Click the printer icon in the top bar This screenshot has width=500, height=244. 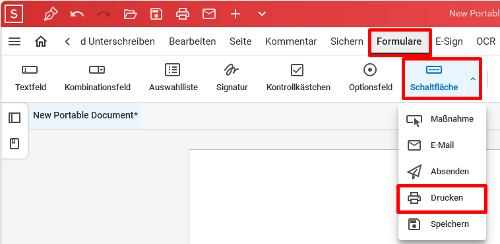(x=183, y=14)
